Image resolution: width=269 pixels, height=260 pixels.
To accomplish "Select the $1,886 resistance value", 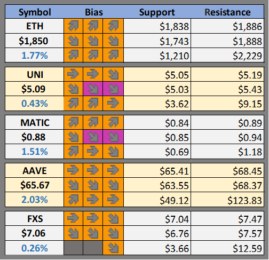I will (247, 27).
